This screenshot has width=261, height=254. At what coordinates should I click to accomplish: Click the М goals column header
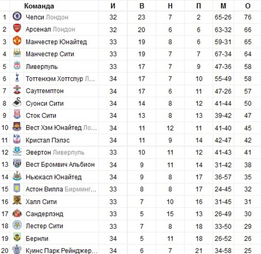(x=223, y=6)
